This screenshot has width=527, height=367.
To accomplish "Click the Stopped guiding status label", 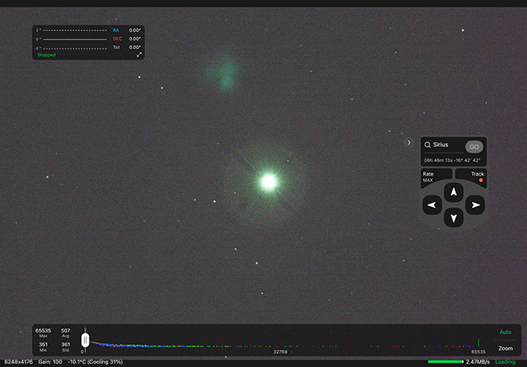I will pyautogui.click(x=47, y=55).
